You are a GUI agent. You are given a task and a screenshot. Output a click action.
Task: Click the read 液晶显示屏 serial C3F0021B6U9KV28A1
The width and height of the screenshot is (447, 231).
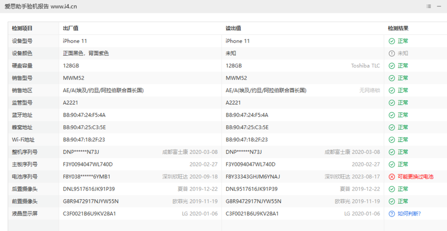pos(252,214)
